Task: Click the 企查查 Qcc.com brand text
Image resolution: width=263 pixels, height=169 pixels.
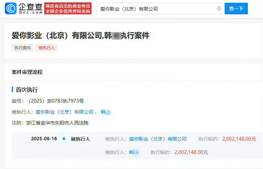Action: [x=30, y=8]
